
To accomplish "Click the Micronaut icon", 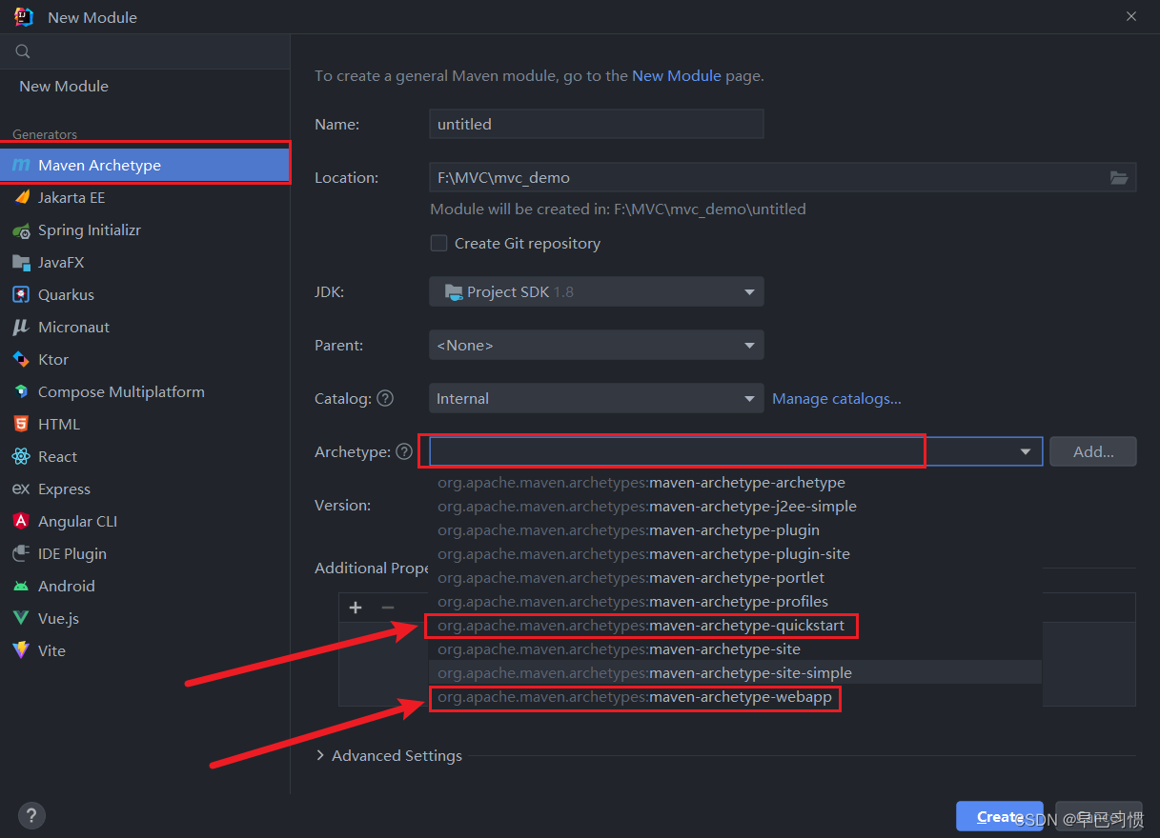I will [x=21, y=328].
